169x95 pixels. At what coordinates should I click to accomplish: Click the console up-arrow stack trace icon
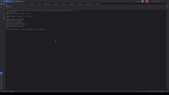pyautogui.click(x=4, y=11)
